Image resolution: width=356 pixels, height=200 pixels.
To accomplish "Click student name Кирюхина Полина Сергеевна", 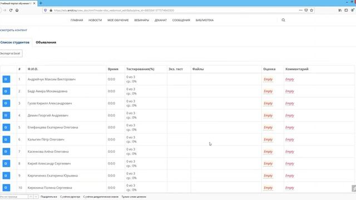I will 50,188.
